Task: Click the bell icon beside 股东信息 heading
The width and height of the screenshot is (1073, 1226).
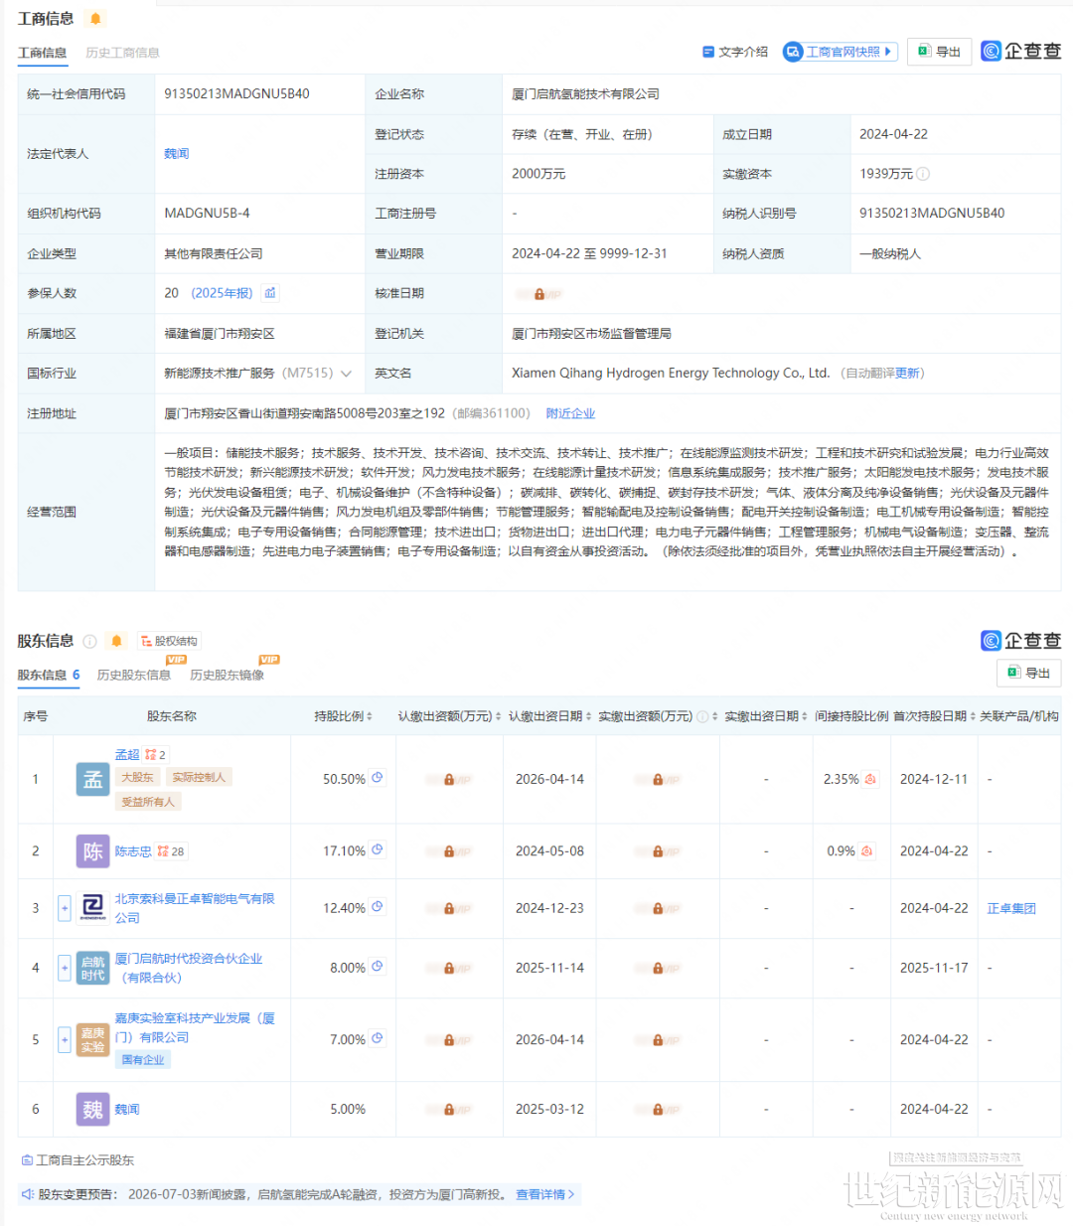Action: pos(116,641)
